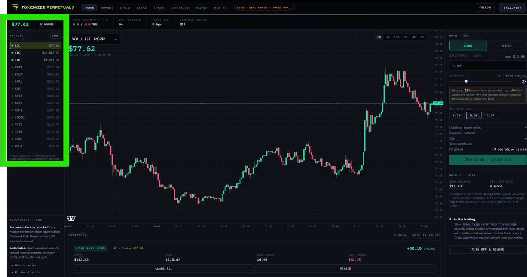
Task: Select the BTC market row
Action: pos(35,53)
